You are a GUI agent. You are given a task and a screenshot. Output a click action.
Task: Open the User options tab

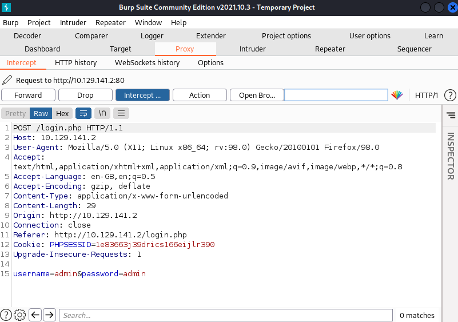click(370, 35)
